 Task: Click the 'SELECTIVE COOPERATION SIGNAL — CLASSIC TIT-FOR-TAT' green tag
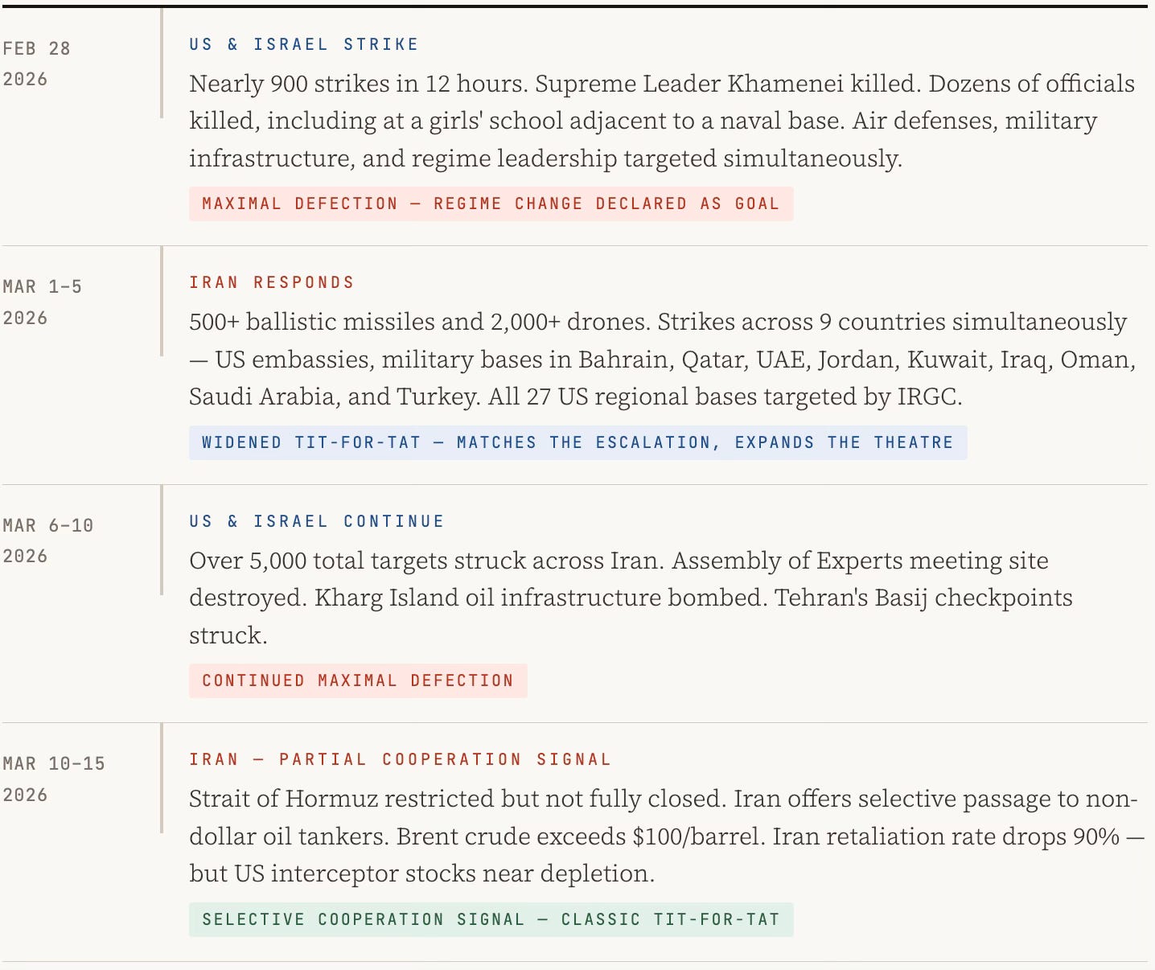click(491, 919)
